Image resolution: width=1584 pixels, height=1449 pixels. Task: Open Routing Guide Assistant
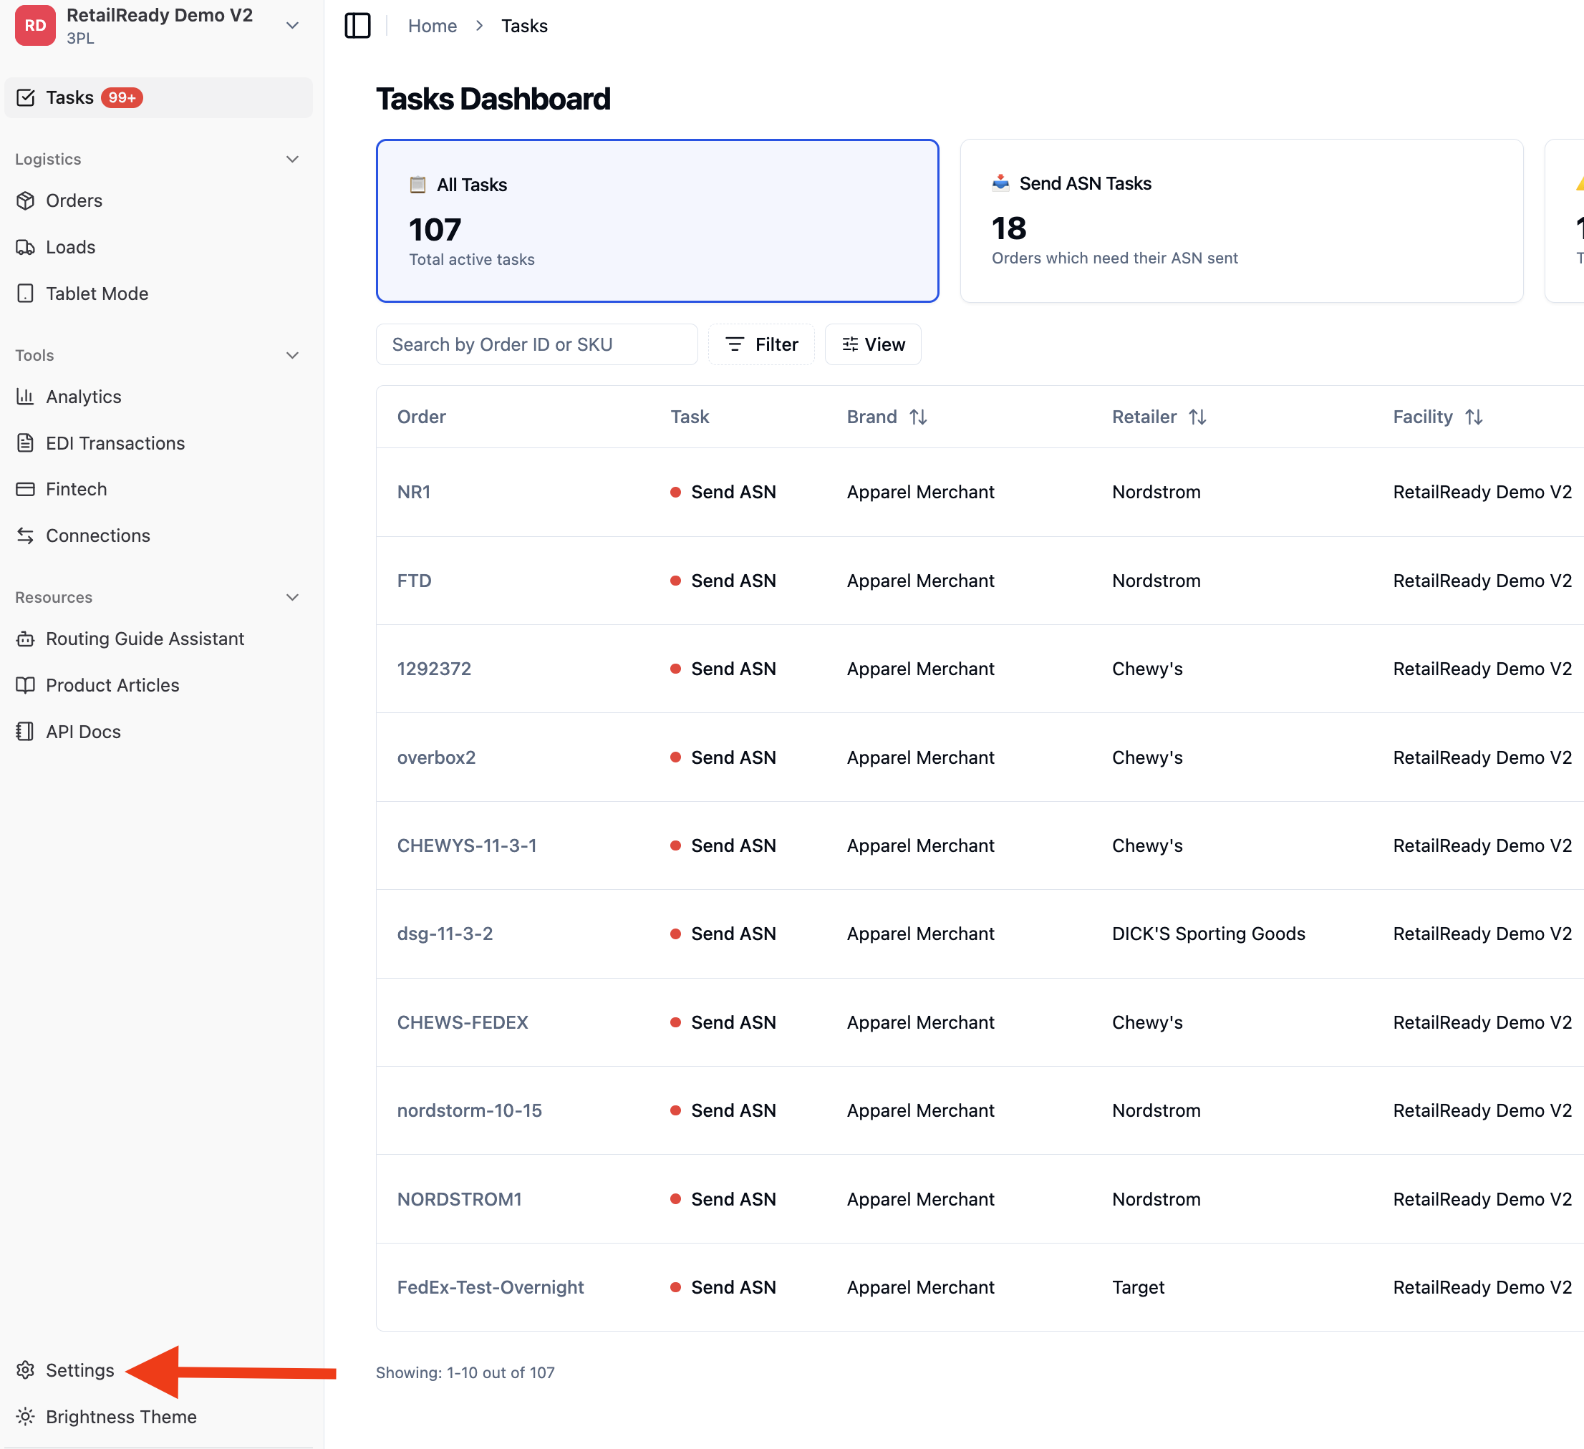pyautogui.click(x=145, y=639)
